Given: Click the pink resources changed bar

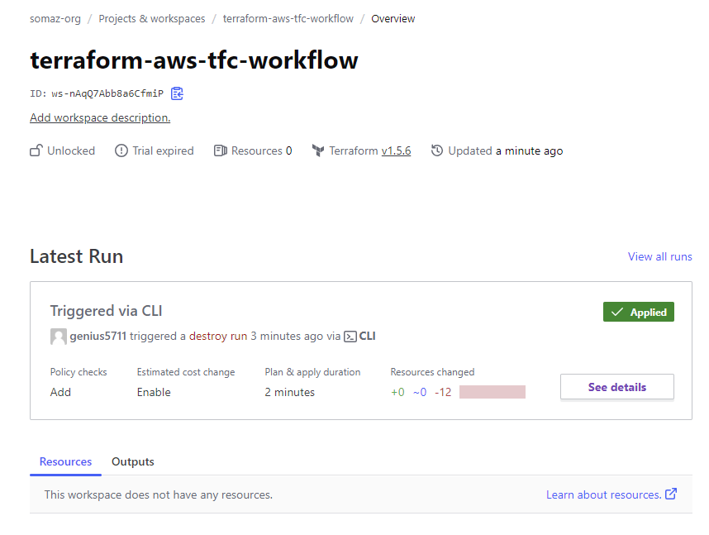Looking at the screenshot, I should tap(492, 392).
